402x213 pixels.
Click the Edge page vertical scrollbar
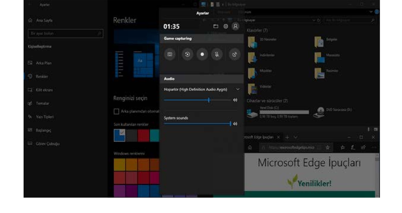click(377, 175)
